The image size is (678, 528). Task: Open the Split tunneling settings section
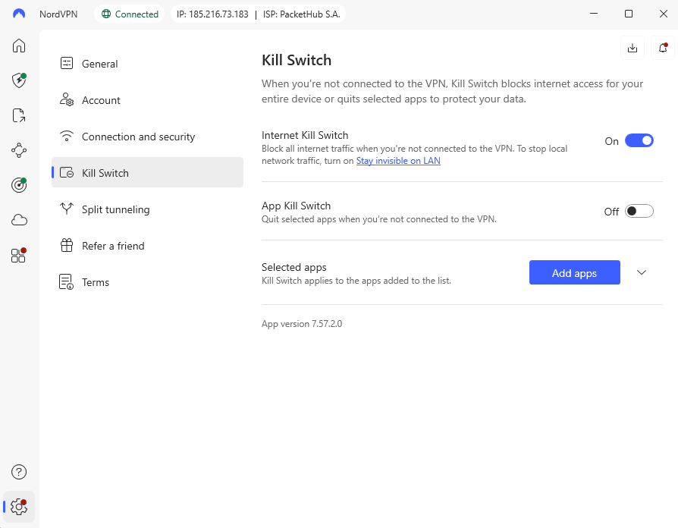coord(115,209)
